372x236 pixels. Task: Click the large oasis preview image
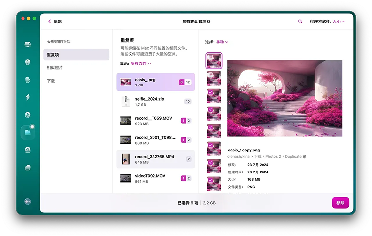tap(284, 98)
